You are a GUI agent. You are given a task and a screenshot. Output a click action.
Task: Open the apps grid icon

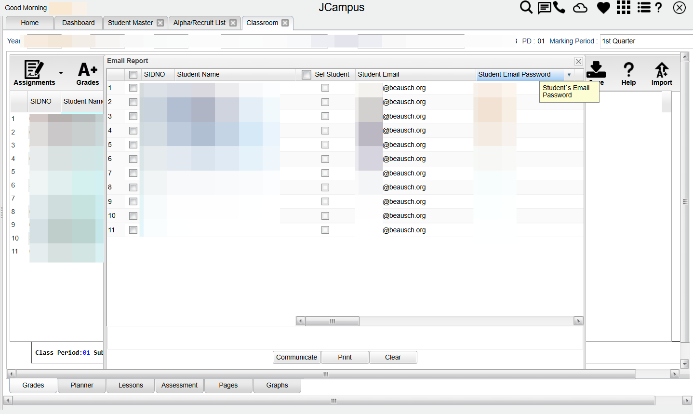click(624, 7)
